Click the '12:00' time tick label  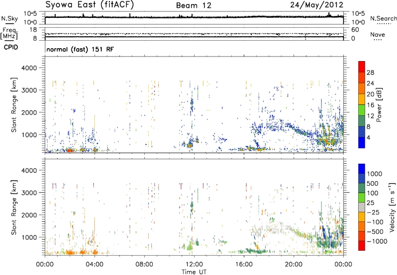pyautogui.click(x=194, y=265)
